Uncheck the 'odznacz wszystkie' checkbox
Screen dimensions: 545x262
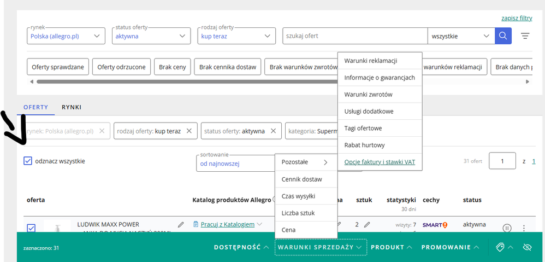pyautogui.click(x=28, y=161)
